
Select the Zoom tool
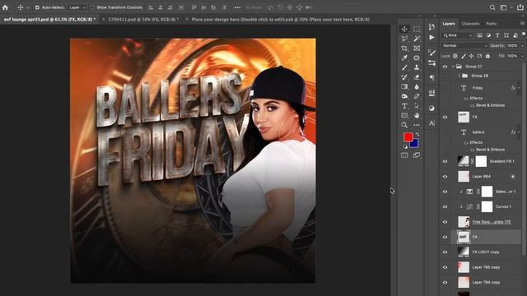[404, 125]
